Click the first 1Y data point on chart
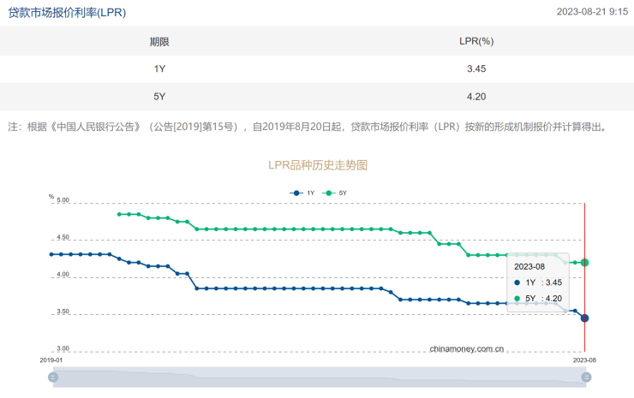The width and height of the screenshot is (634, 398). click(51, 254)
